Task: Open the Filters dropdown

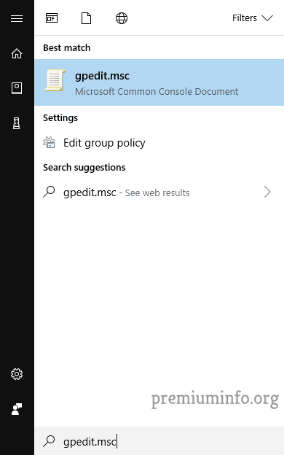Action: pyautogui.click(x=253, y=18)
